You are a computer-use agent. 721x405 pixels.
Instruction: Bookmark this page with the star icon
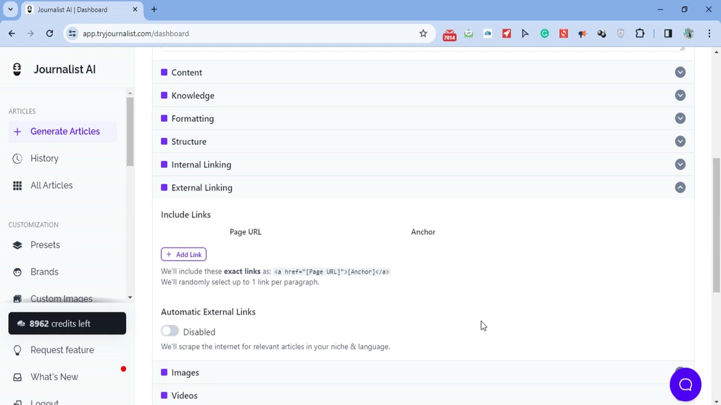click(423, 33)
